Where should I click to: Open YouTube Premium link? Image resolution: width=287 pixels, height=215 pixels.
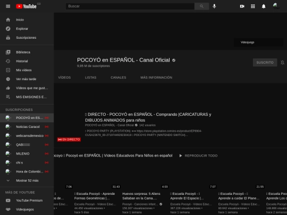(27, 201)
